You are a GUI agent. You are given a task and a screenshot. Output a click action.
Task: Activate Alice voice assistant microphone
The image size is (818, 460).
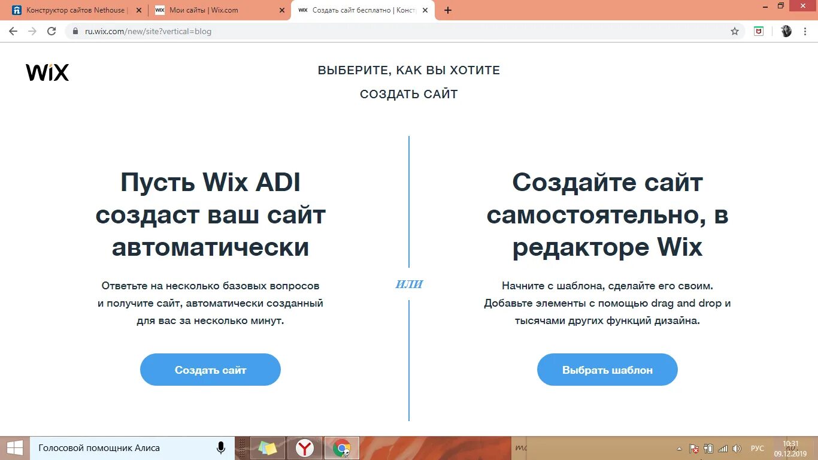[221, 448]
